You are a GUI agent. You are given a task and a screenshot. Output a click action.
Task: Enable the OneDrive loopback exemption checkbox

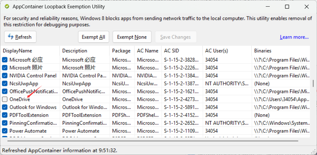pyautogui.click(x=5, y=99)
